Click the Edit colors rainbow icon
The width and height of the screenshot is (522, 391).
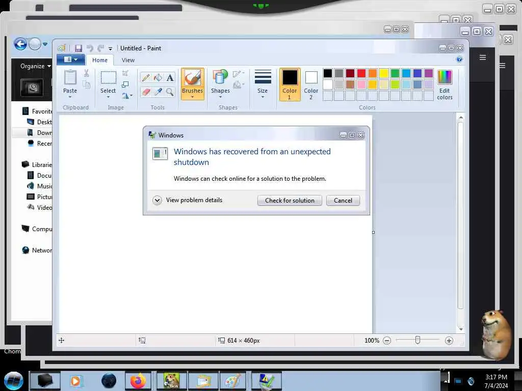[x=445, y=77]
